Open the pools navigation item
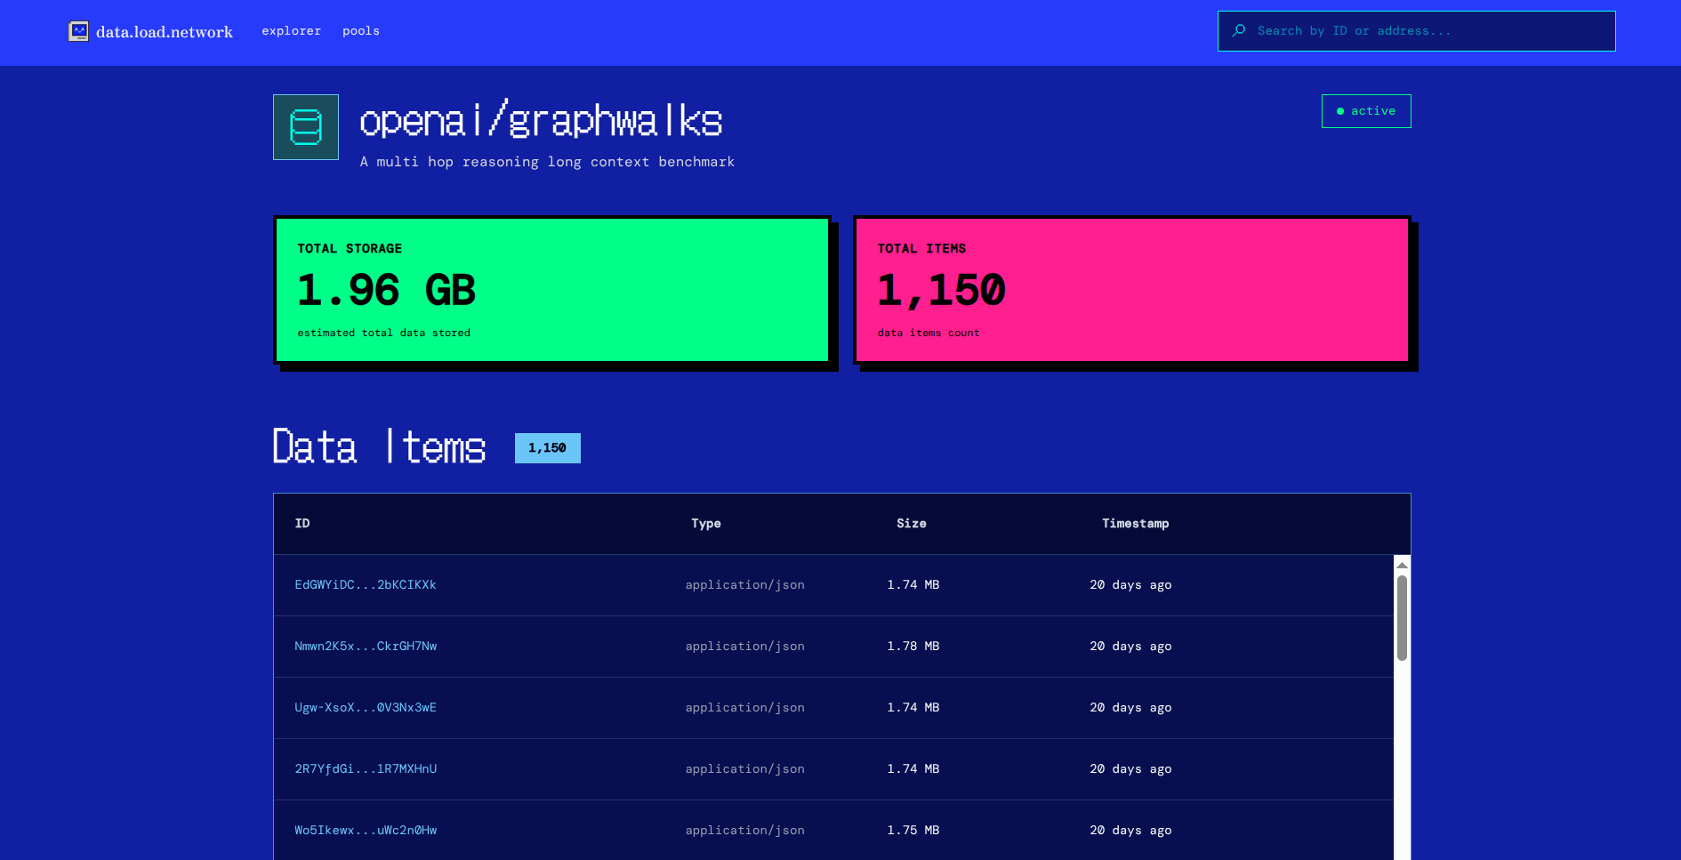Screen dimensions: 1681x860 (360, 31)
